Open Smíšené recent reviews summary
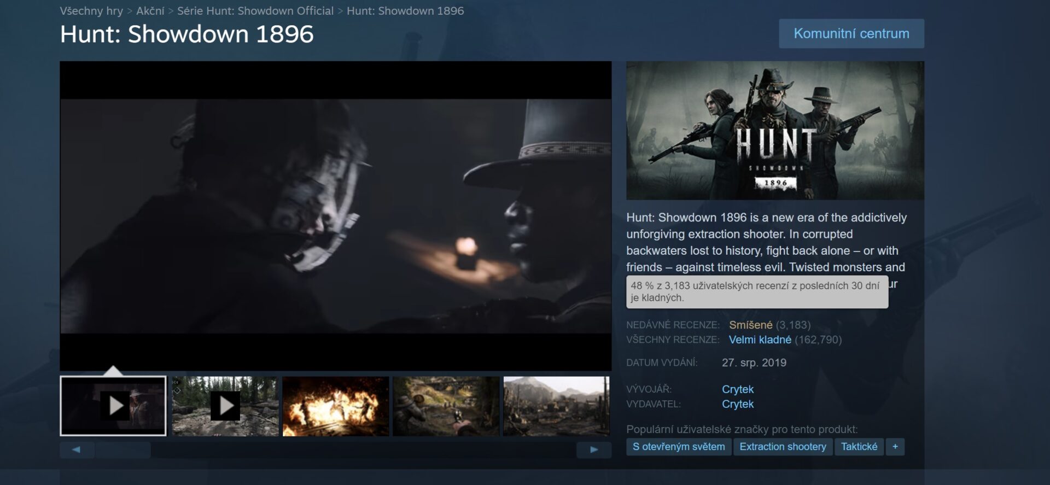The image size is (1050, 485). 750,325
